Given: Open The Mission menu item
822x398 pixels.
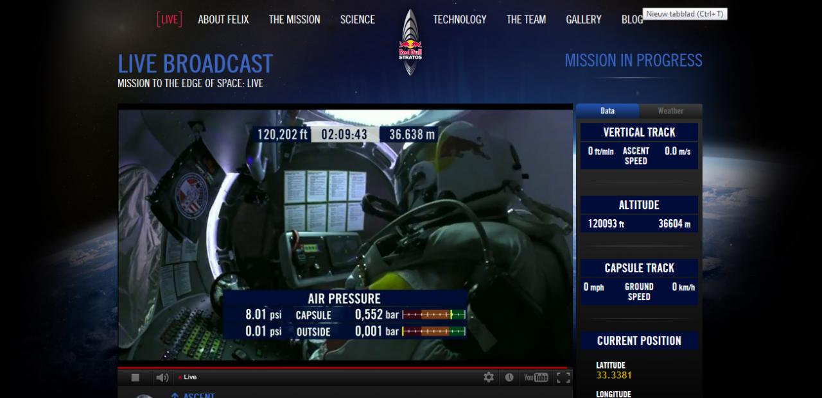Looking at the screenshot, I should click(294, 20).
